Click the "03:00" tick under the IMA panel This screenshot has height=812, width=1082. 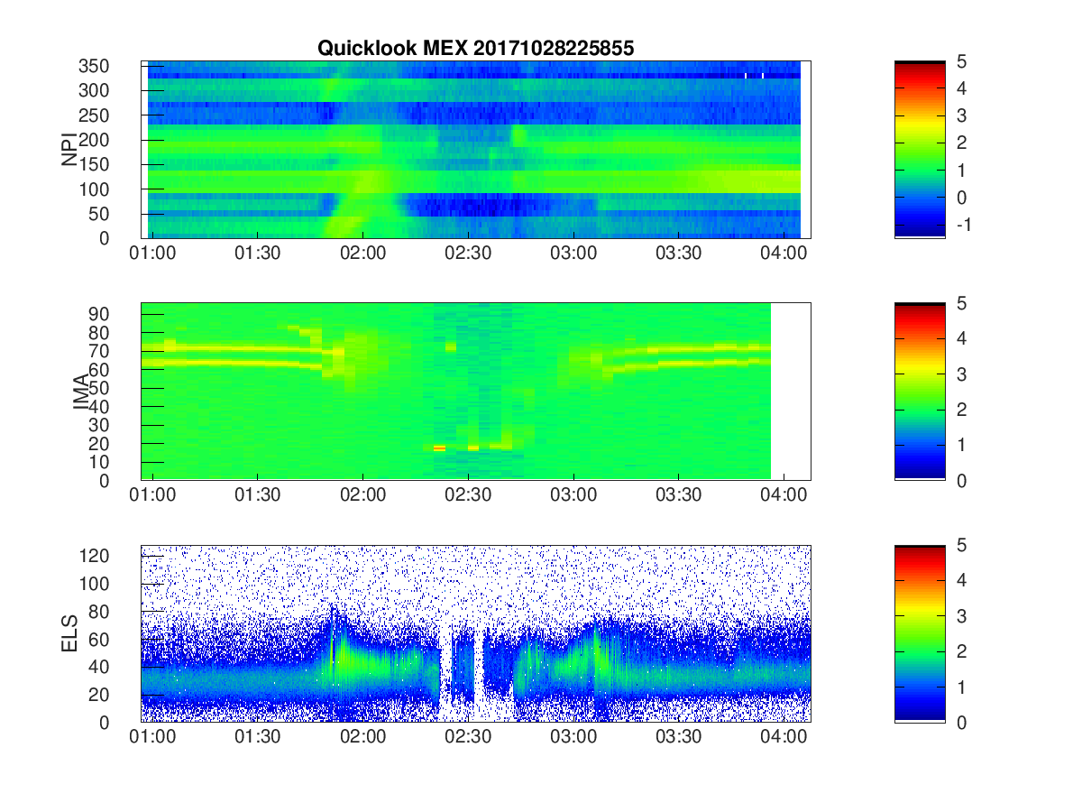tap(573, 497)
